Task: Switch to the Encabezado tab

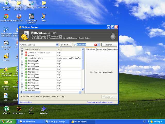Action: (x=113, y=49)
